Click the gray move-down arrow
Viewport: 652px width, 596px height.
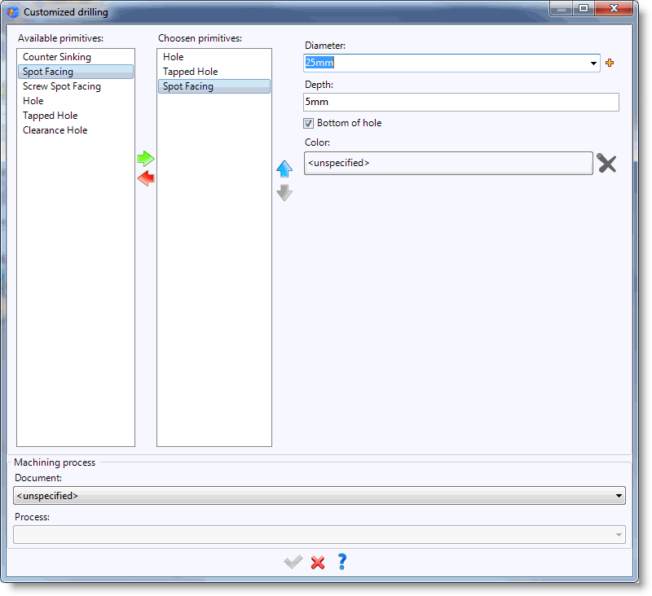(284, 193)
